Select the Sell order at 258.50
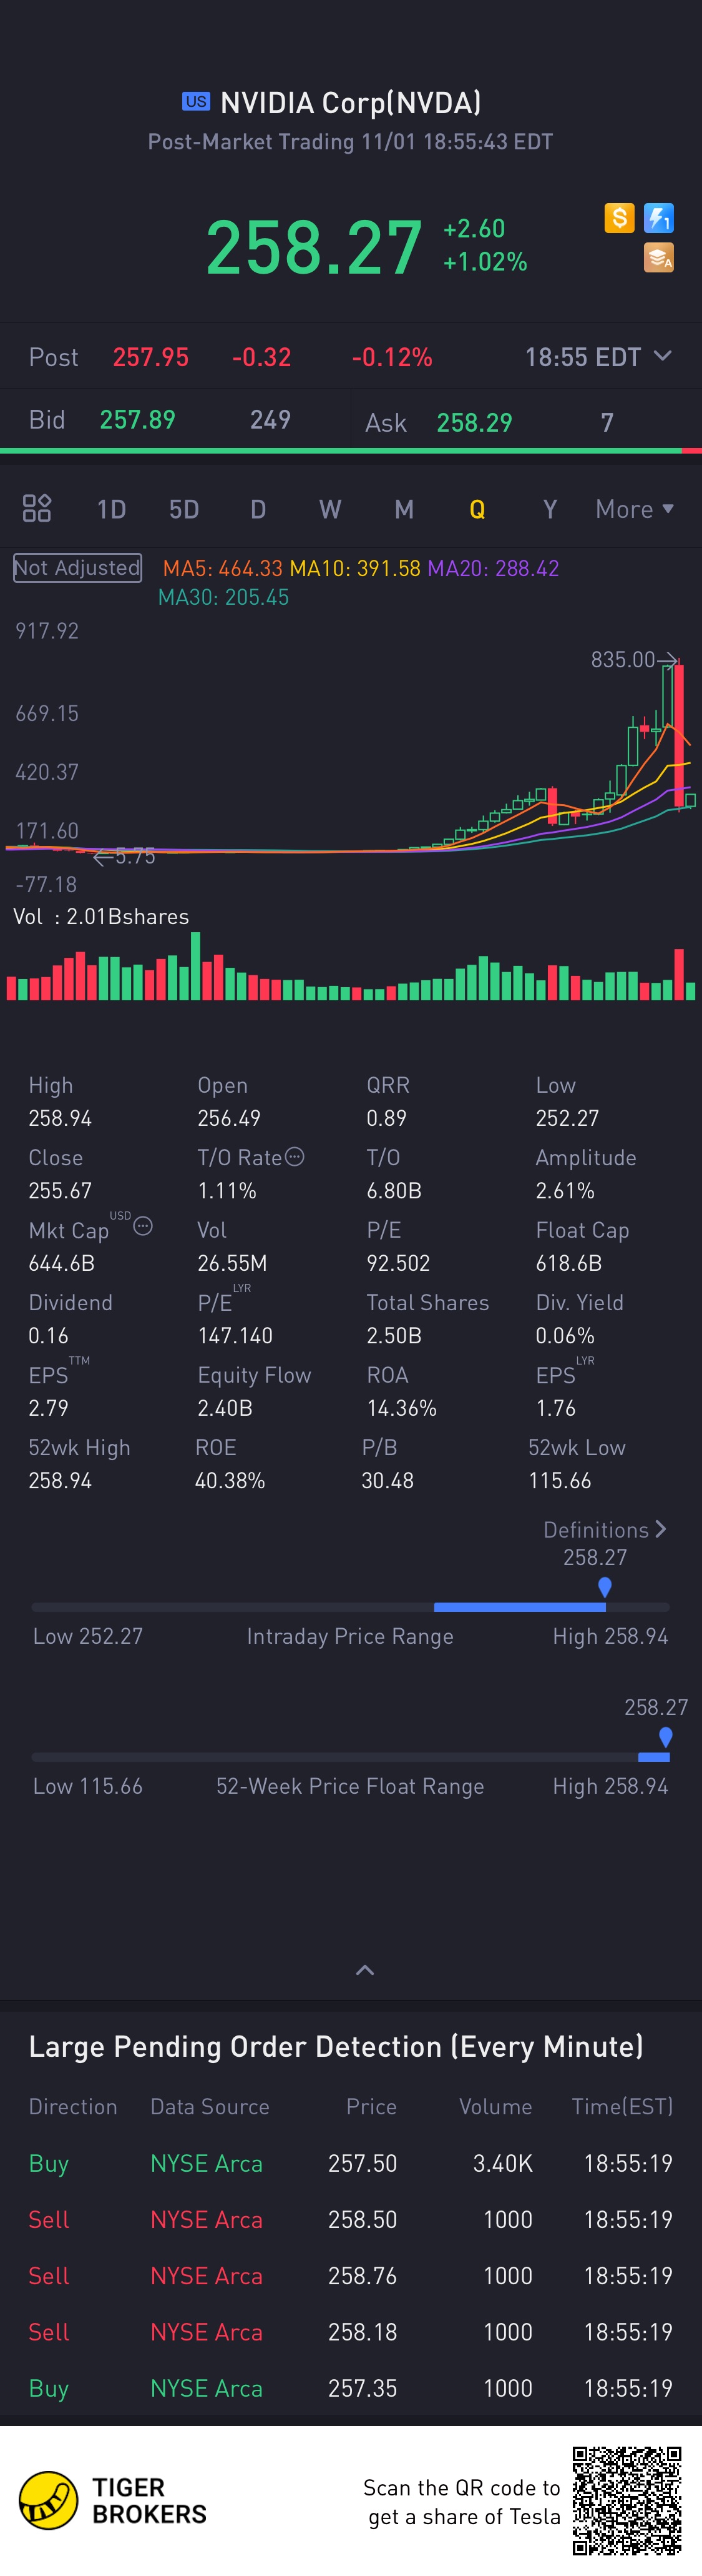The height and width of the screenshot is (2576, 702). click(x=351, y=2219)
